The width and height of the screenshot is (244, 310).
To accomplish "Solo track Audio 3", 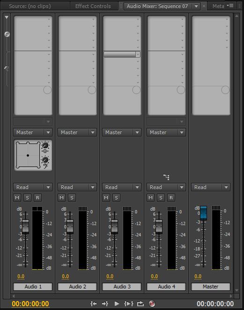I will tap(116, 198).
